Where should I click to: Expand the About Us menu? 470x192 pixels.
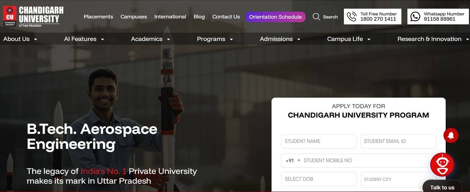[20, 39]
